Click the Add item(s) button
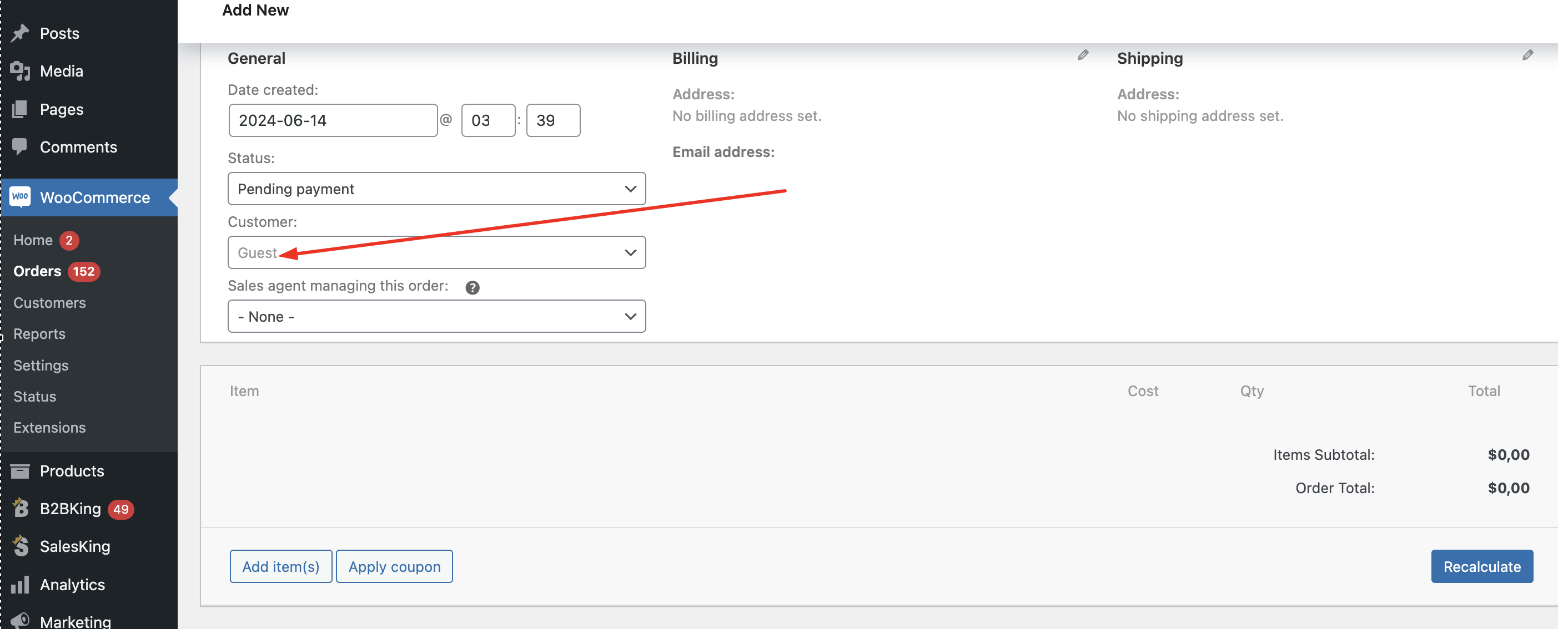 pyautogui.click(x=280, y=566)
